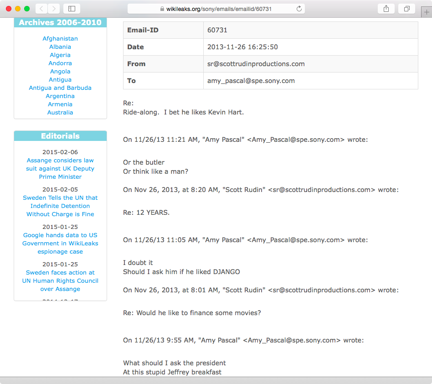The image size is (432, 384).
Task: Click the editorial date 2015-02-06
Action: (x=60, y=152)
